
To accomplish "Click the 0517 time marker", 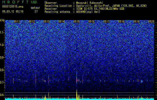I will (x=106, y=21).
